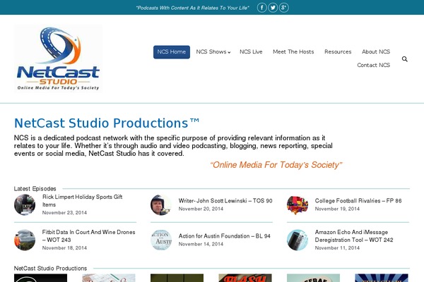Open College Football Rivalries FP 86 link
424x282 pixels.
point(358,201)
